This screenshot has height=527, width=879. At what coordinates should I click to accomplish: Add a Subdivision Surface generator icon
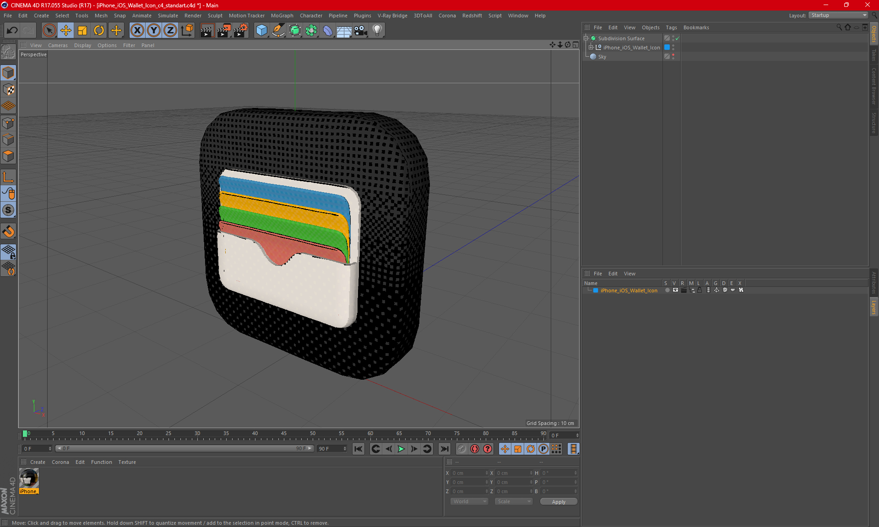pyautogui.click(x=295, y=31)
